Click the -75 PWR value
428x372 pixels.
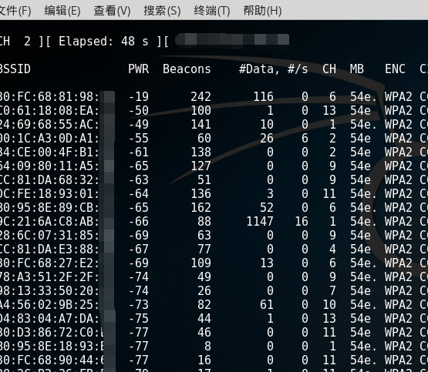139,319
